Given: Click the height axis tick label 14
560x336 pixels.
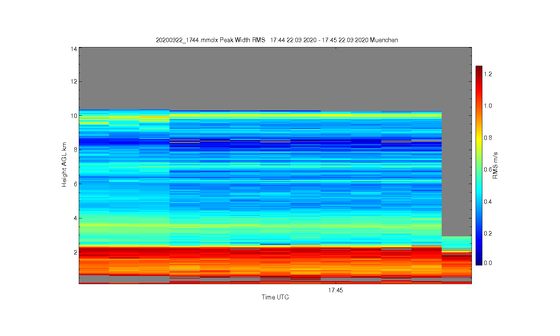Looking at the screenshot, I should pyautogui.click(x=74, y=49).
